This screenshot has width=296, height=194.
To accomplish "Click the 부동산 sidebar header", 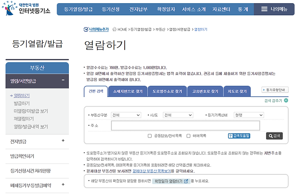I will click(x=37, y=68).
